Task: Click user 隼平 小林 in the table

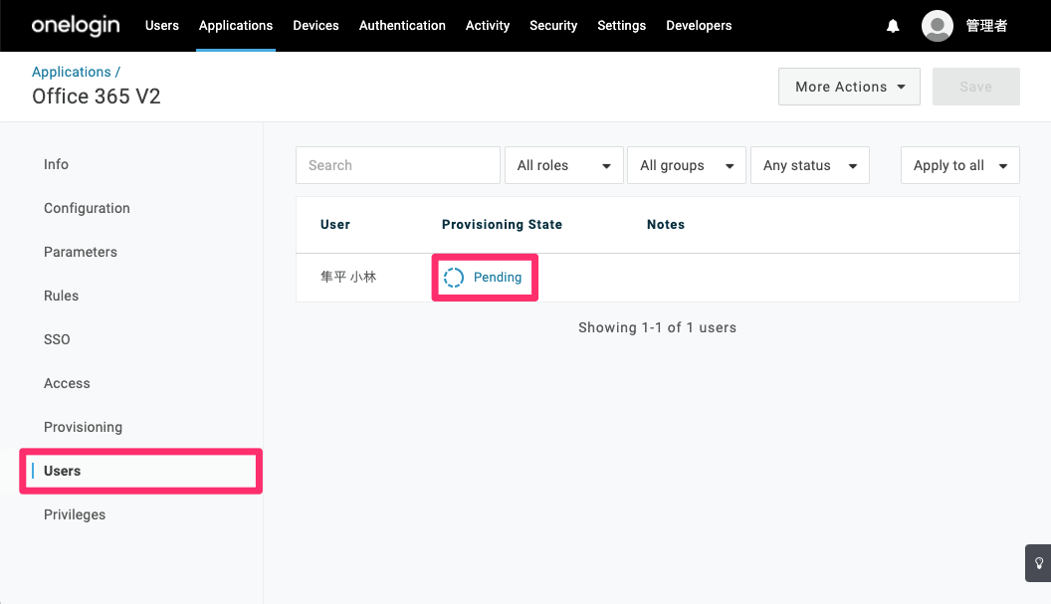Action: coord(348,277)
